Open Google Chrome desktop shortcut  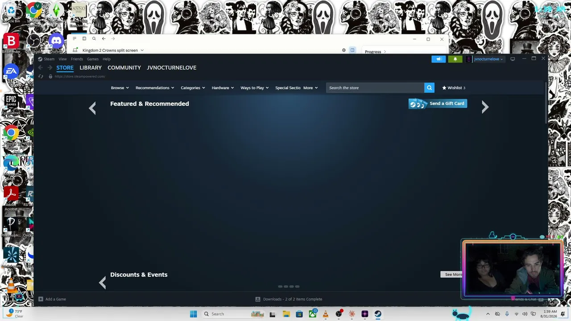click(x=11, y=135)
